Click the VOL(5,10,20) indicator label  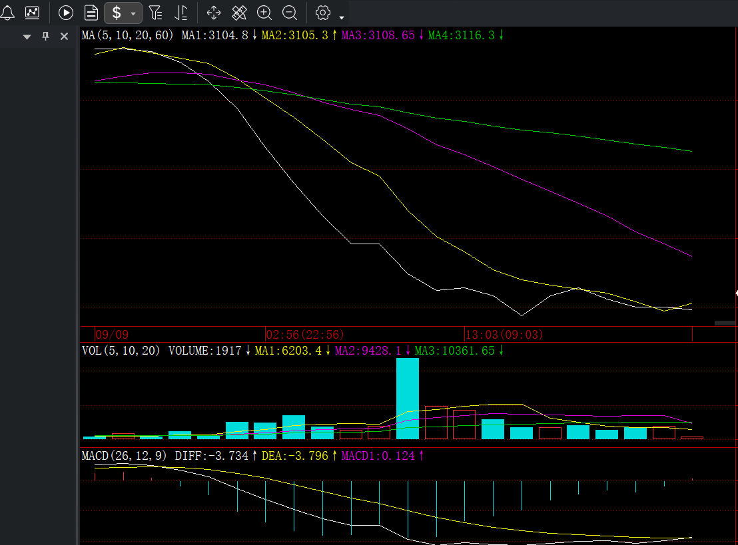click(121, 351)
